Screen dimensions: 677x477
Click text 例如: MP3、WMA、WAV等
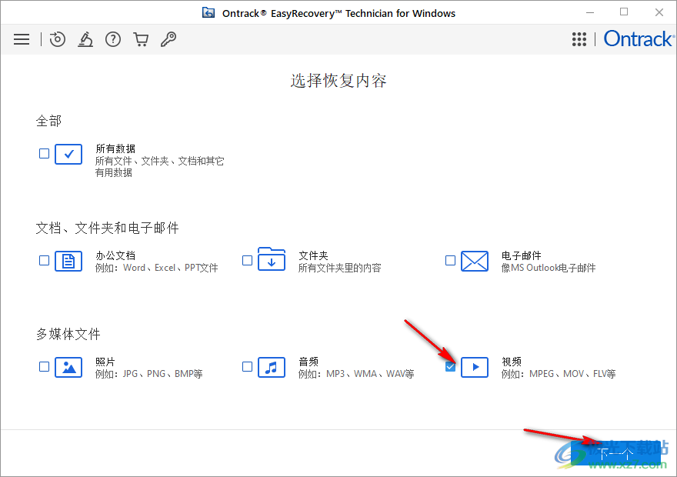coord(356,374)
